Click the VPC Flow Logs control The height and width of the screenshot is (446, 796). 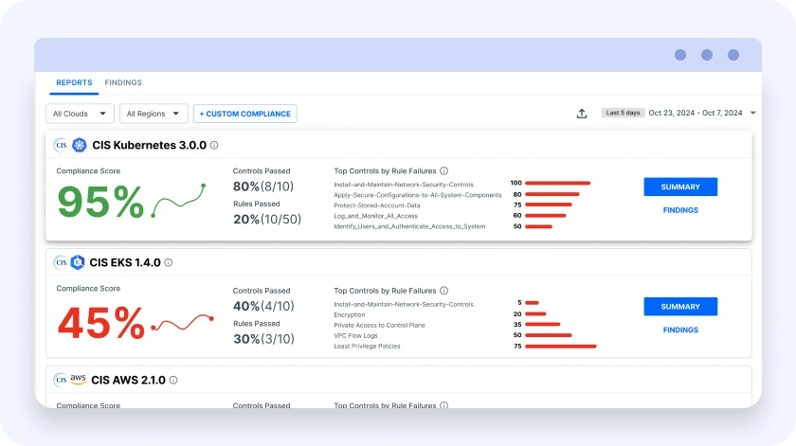(355, 335)
